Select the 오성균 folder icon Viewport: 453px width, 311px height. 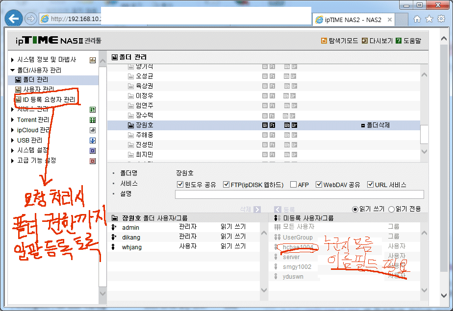(x=131, y=76)
